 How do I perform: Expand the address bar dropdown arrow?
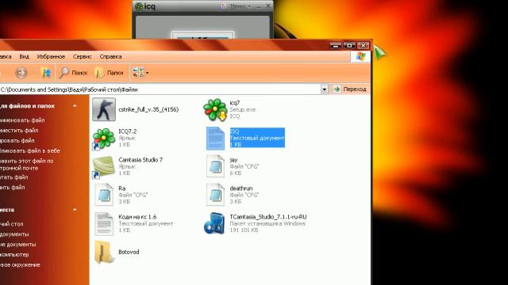click(x=325, y=89)
